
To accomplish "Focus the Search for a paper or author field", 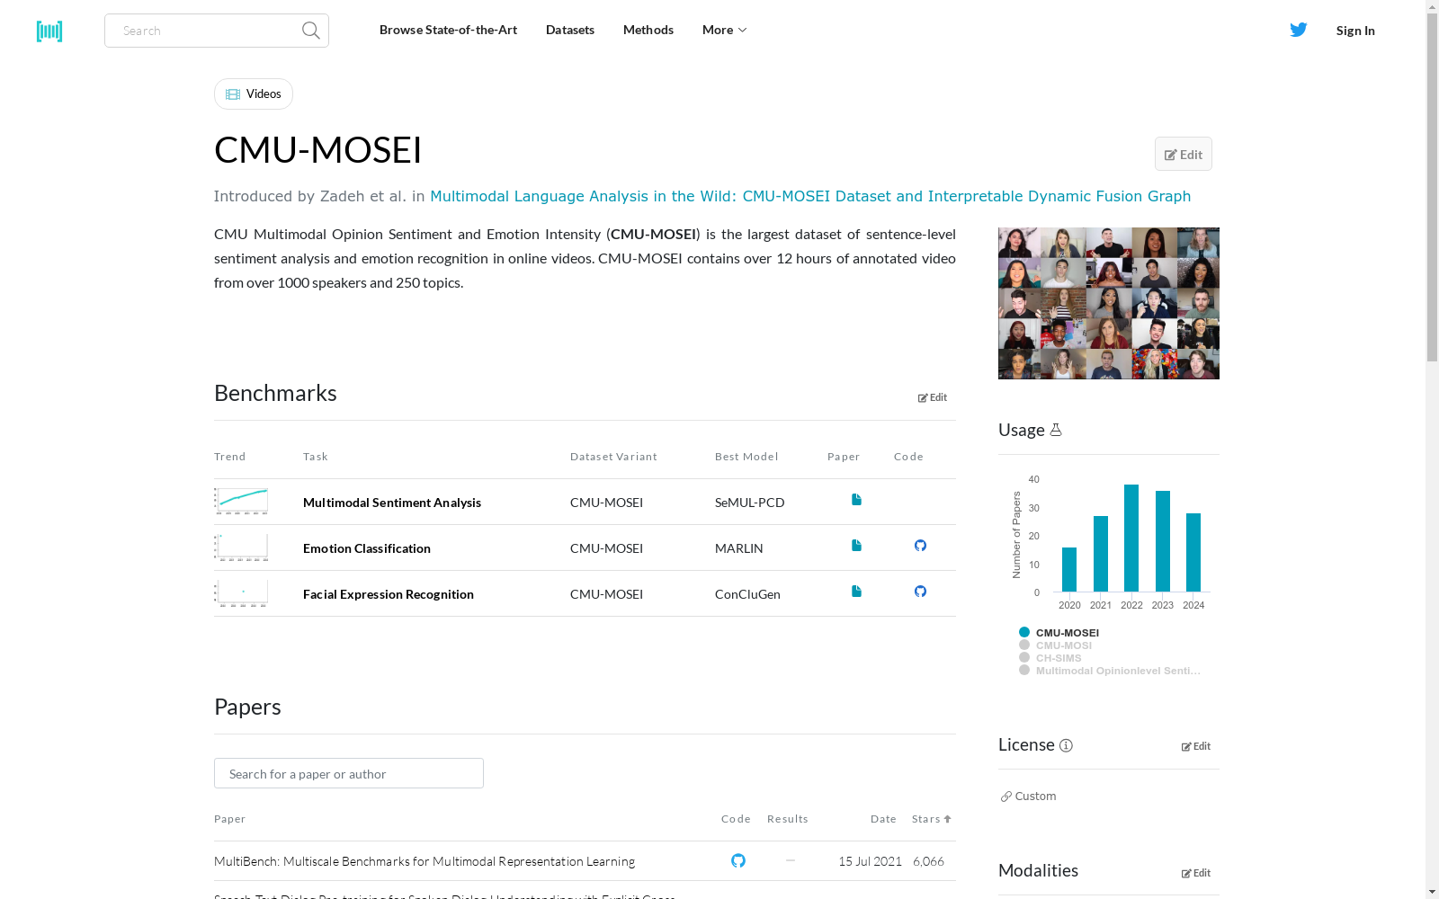I will click(x=349, y=773).
